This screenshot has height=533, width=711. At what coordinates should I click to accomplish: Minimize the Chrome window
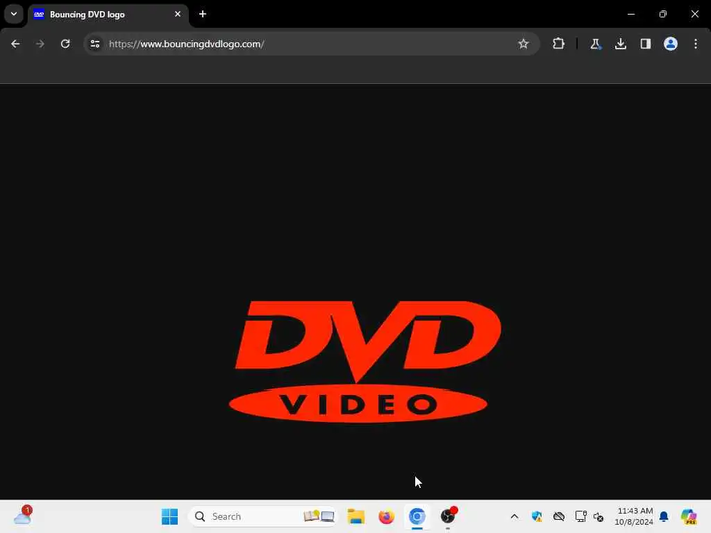pyautogui.click(x=630, y=14)
